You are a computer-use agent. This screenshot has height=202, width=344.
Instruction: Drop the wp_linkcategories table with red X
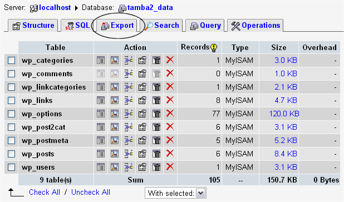pos(170,87)
